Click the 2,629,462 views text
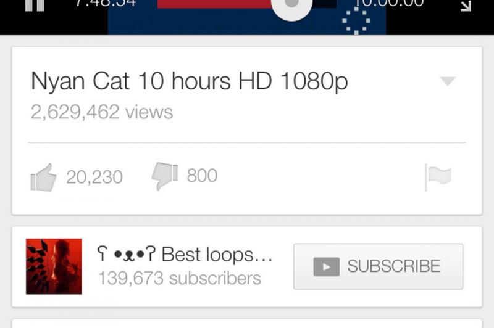The image size is (494, 328). (x=102, y=112)
